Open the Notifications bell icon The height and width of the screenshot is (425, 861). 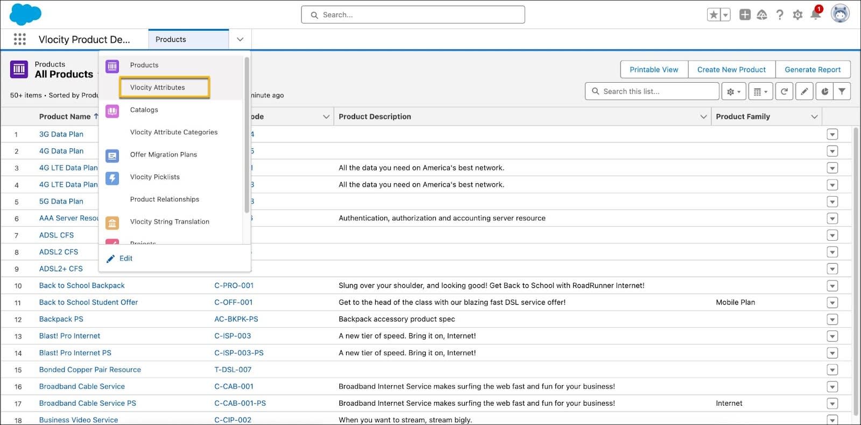click(816, 14)
